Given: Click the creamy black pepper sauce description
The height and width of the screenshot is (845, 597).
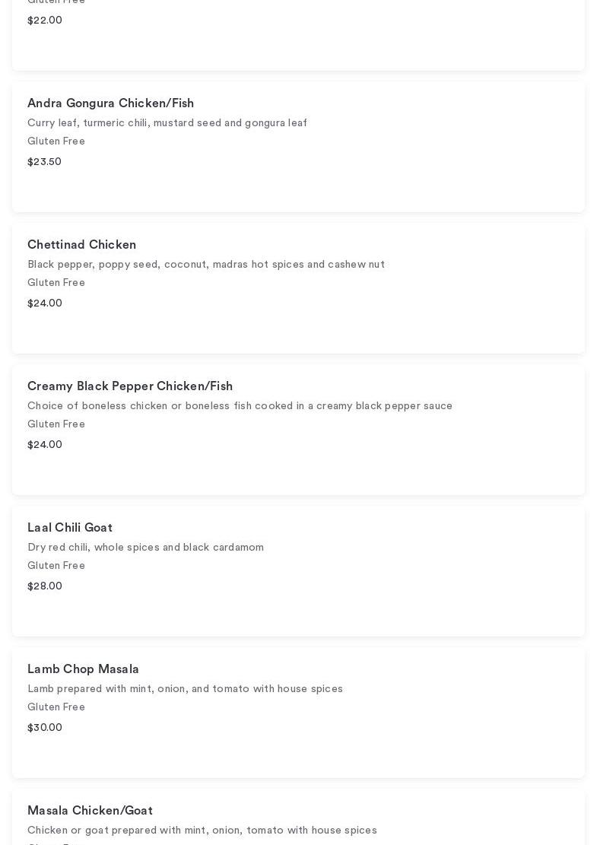Looking at the screenshot, I should click(x=240, y=406).
